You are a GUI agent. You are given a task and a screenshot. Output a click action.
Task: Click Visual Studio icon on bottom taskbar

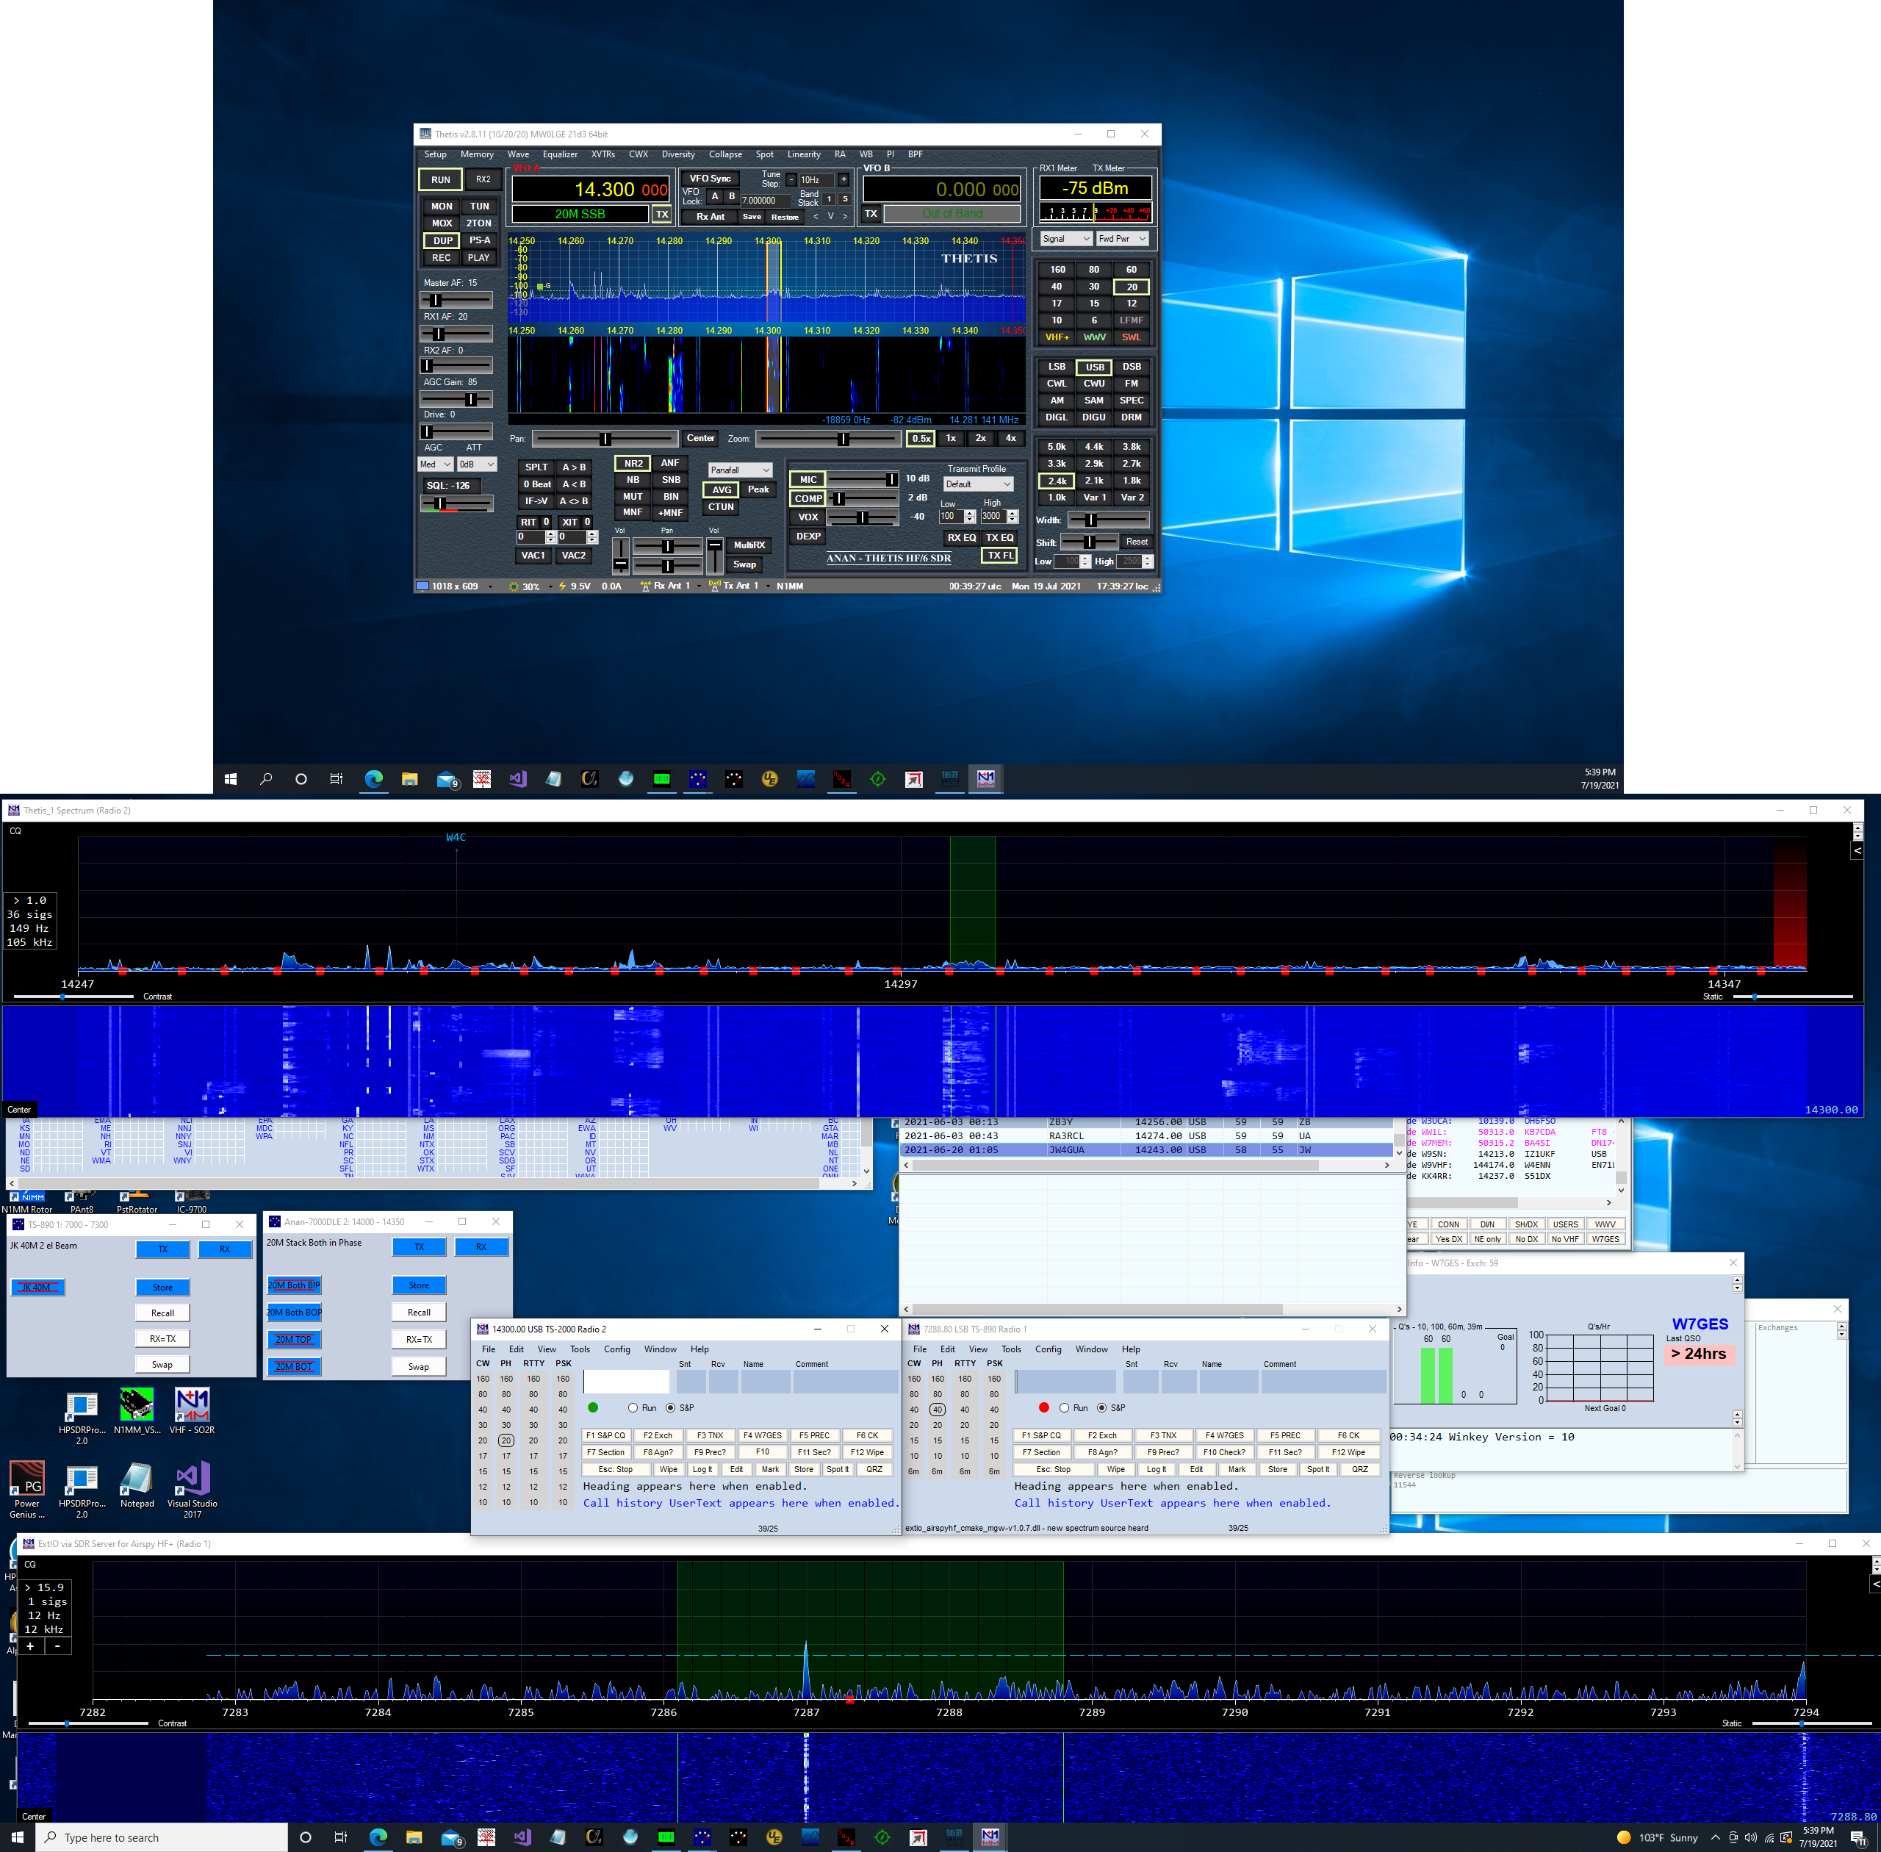[x=522, y=1837]
